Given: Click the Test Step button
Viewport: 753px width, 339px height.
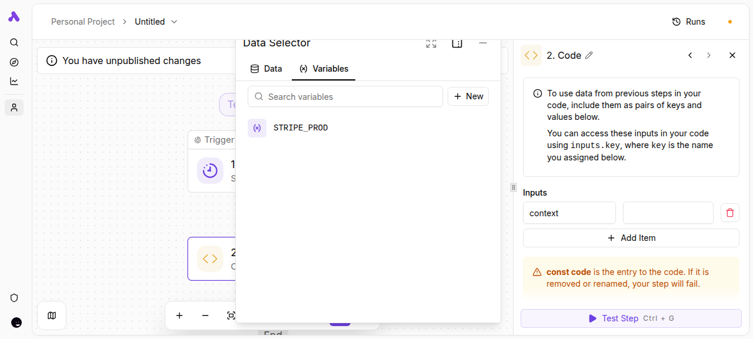Looking at the screenshot, I should pyautogui.click(x=631, y=318).
